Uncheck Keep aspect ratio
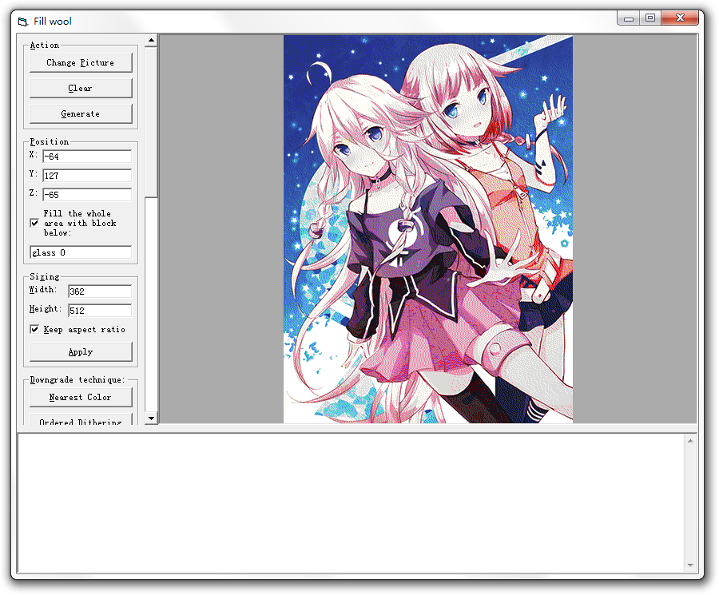Screen dimensions: 719x595 [34, 330]
